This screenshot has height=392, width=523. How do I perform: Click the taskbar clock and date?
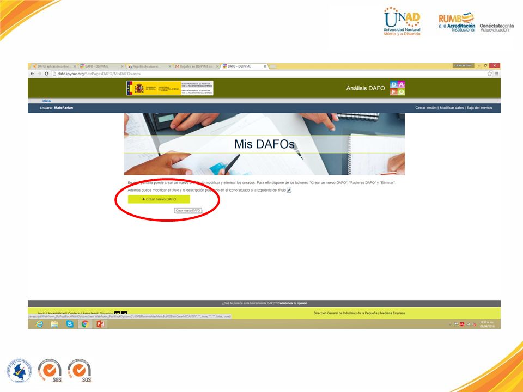tap(487, 324)
